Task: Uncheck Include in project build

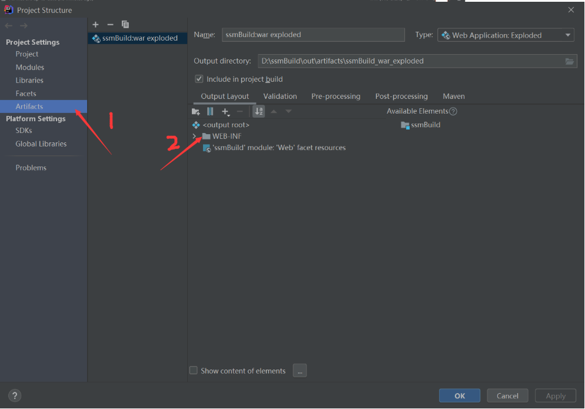Action: (199, 79)
